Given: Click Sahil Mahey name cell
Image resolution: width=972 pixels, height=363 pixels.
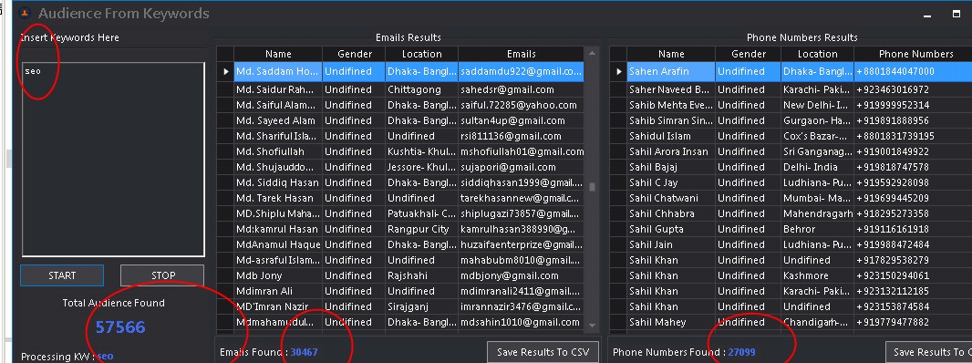Looking at the screenshot, I should point(671,322).
